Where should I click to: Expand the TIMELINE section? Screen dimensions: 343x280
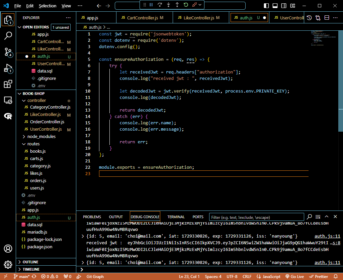pyautogui.click(x=19, y=269)
